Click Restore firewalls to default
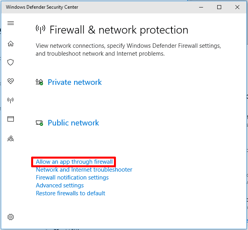 point(70,193)
